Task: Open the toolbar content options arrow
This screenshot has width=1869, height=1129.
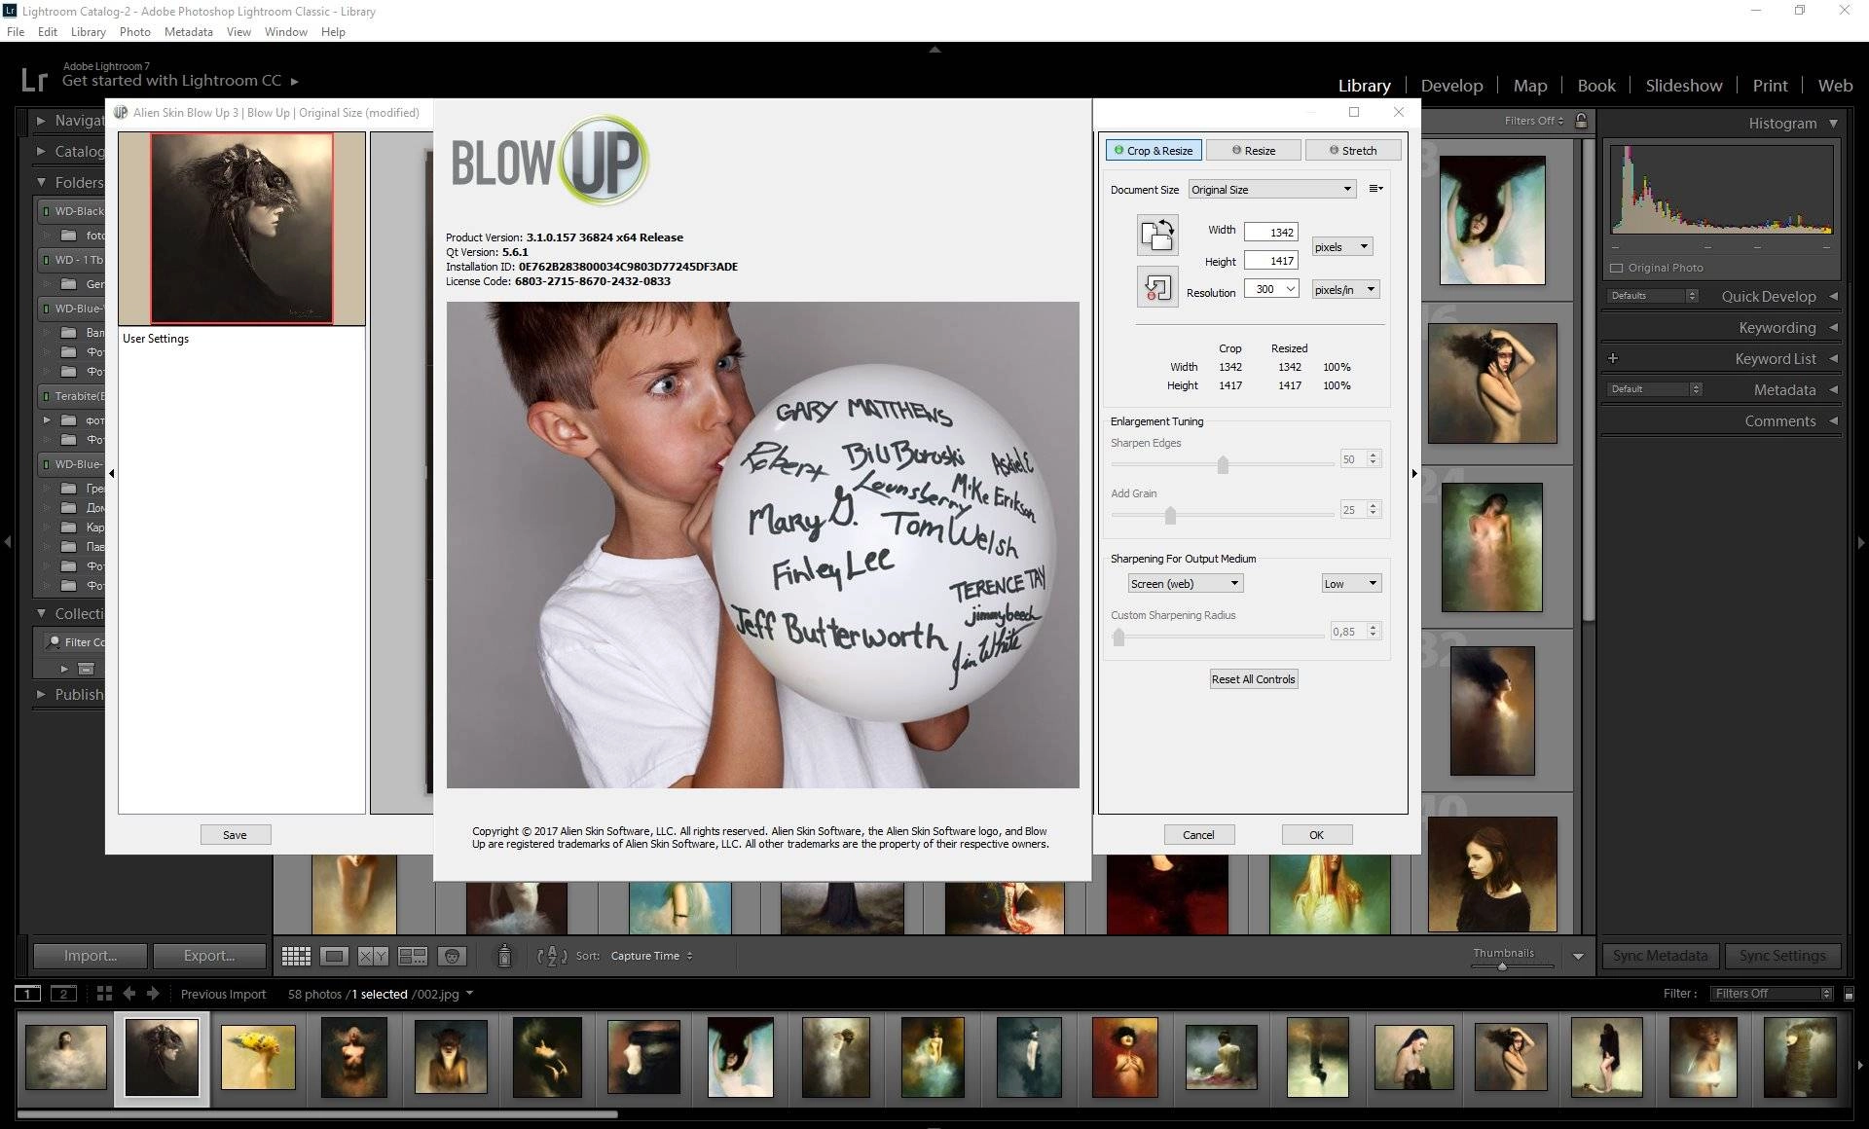Action: click(1578, 957)
